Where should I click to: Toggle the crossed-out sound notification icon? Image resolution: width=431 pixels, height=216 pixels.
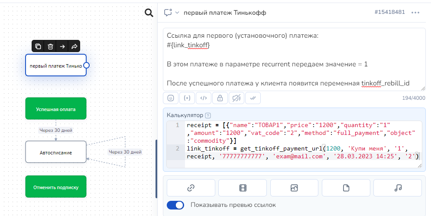pos(236,98)
